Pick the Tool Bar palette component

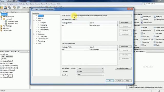click(x=144, y=20)
